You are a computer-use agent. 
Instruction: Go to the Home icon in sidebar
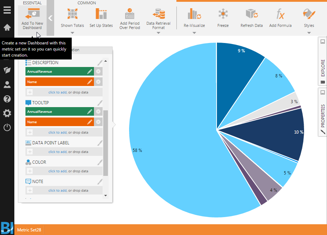click(x=7, y=27)
